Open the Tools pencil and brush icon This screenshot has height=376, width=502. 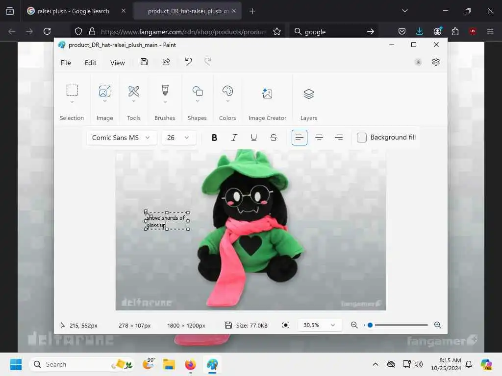[133, 91]
